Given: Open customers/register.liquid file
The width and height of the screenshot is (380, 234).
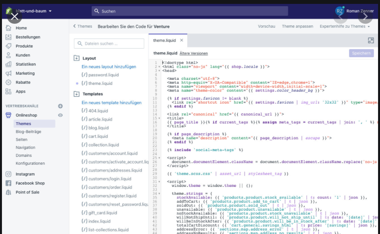Looking at the screenshot, I should [x=109, y=196].
